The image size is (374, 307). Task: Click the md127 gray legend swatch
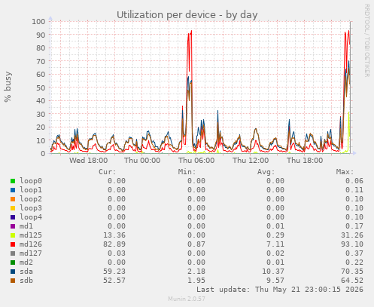click(13, 253)
